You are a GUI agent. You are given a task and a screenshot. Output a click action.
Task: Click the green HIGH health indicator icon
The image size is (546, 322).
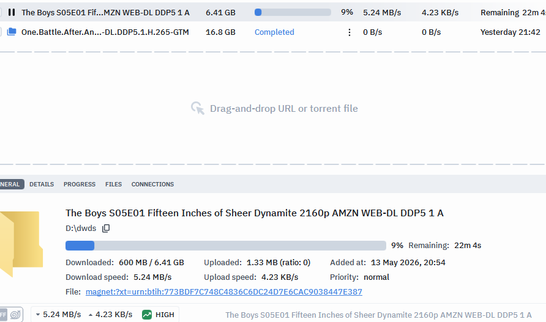147,315
